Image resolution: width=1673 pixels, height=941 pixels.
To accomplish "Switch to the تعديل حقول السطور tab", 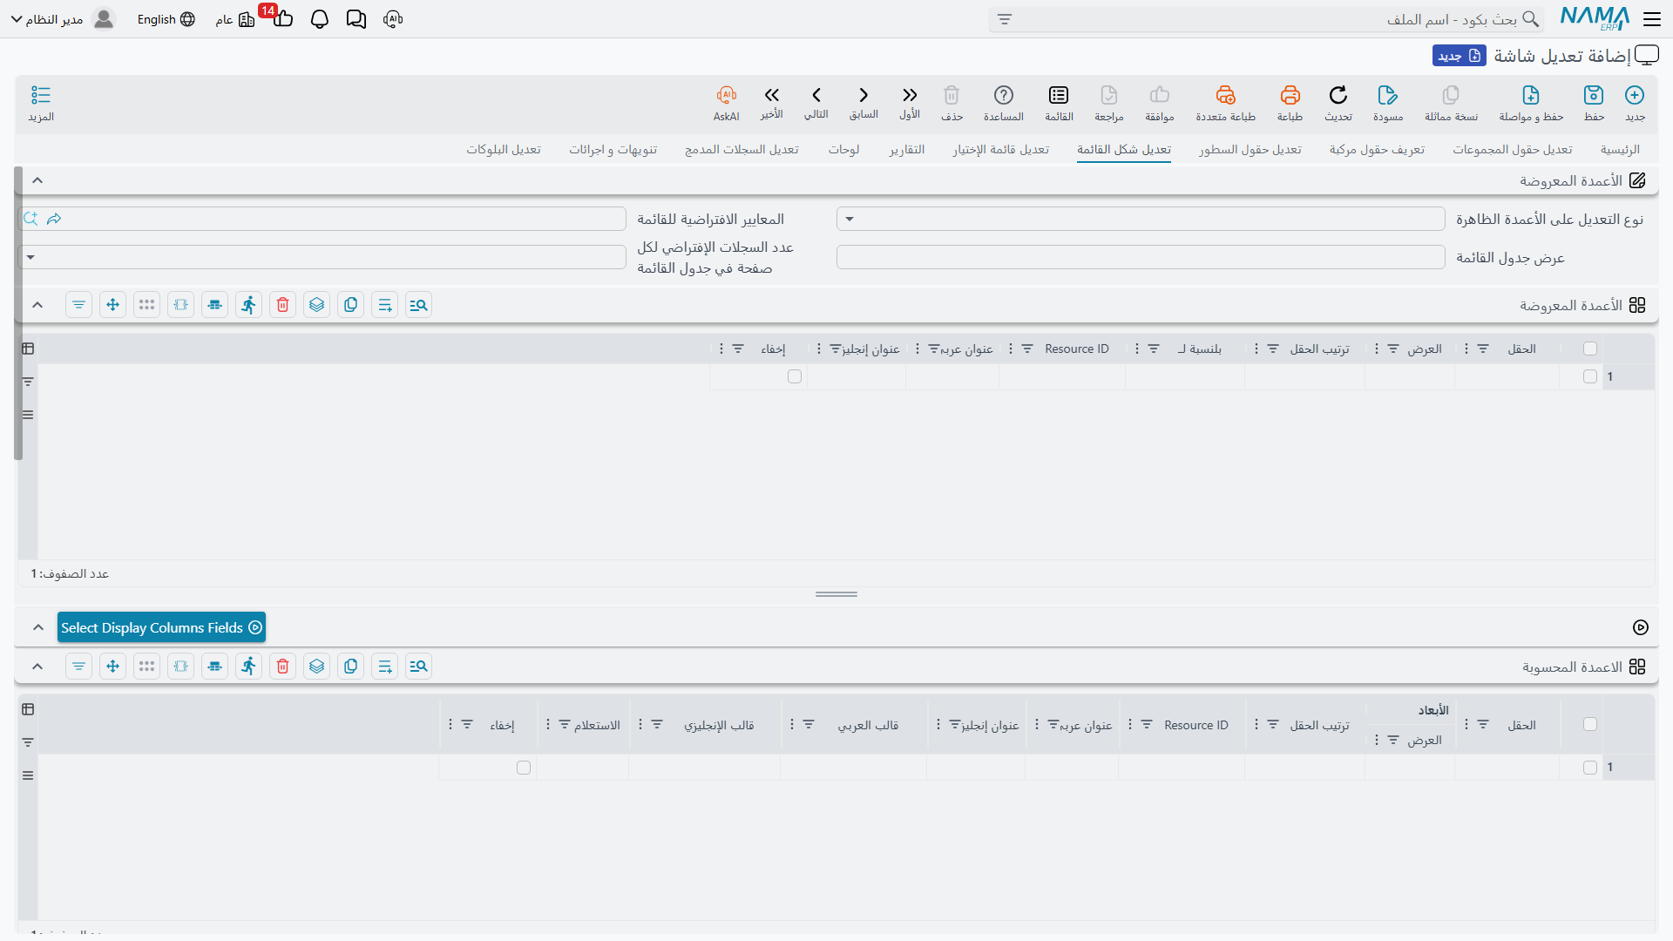I will (x=1250, y=150).
